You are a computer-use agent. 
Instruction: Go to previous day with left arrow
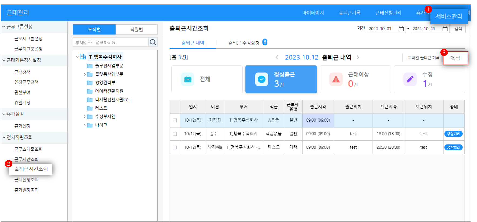click(x=277, y=57)
